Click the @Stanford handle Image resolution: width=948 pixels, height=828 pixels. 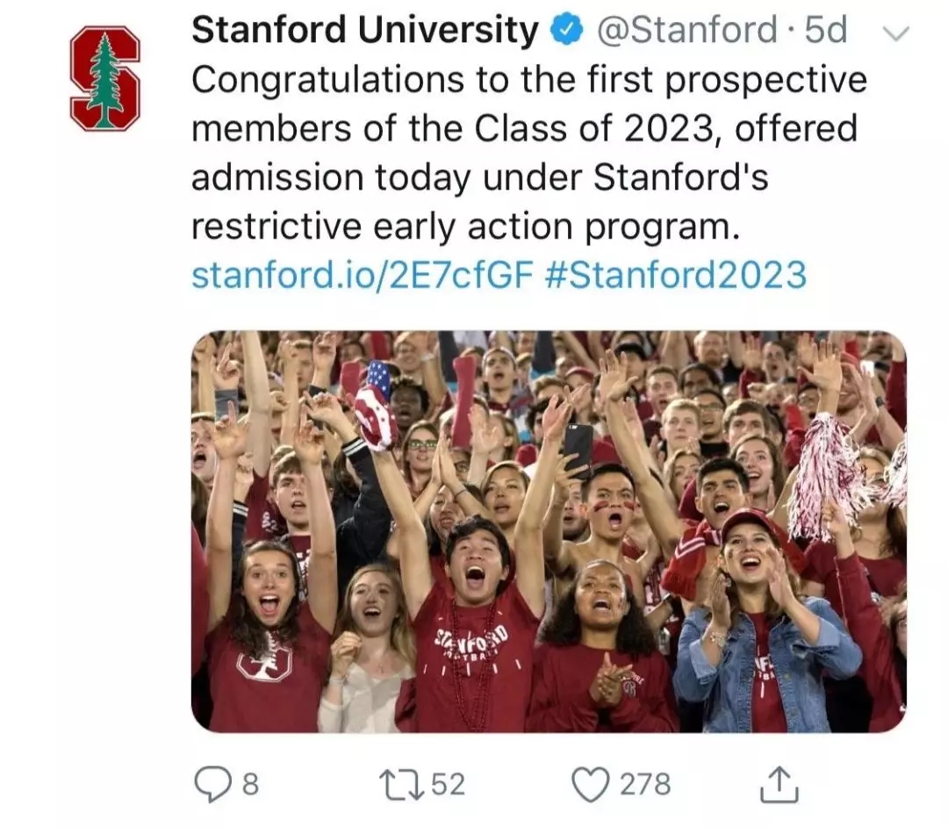point(686,32)
